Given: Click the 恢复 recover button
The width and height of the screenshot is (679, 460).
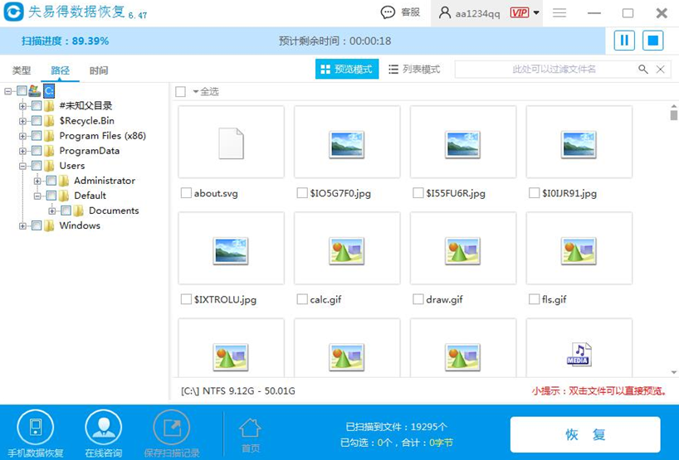Looking at the screenshot, I should click(x=585, y=434).
